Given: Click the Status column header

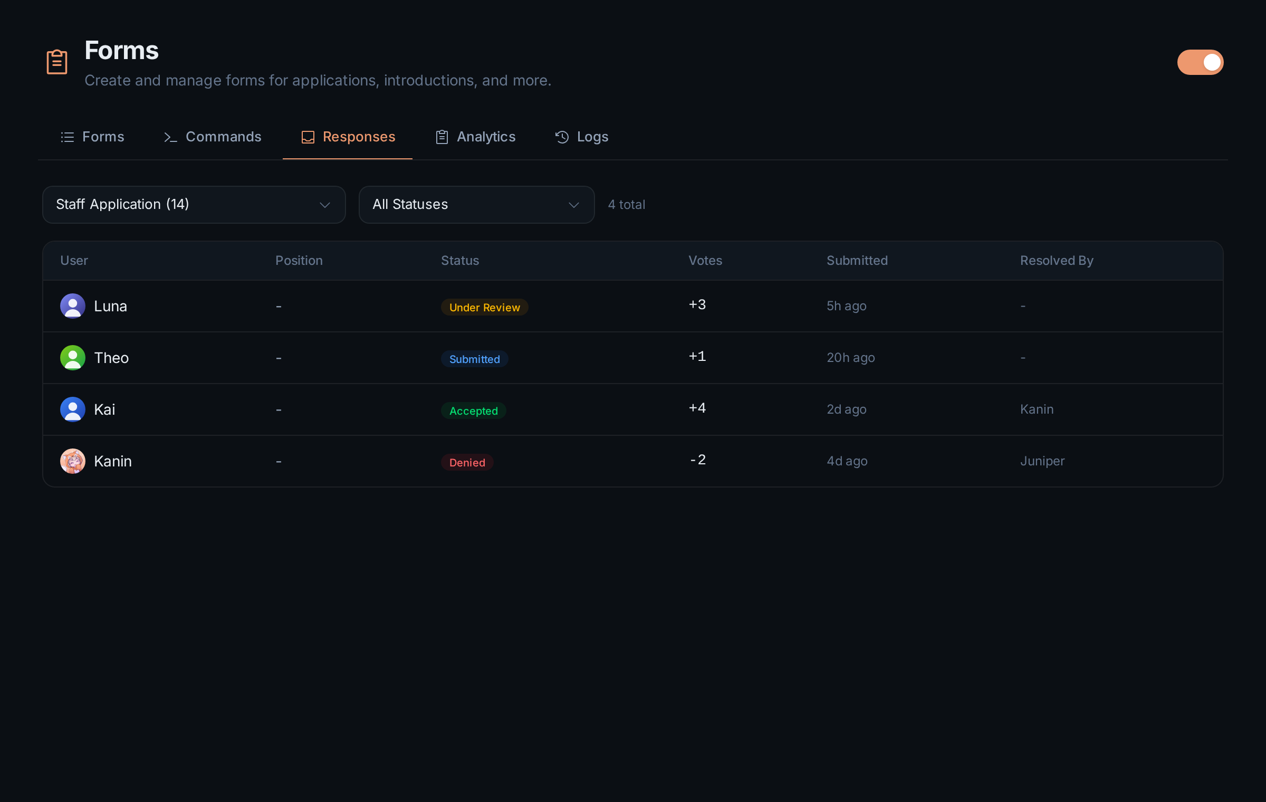Looking at the screenshot, I should [460, 261].
